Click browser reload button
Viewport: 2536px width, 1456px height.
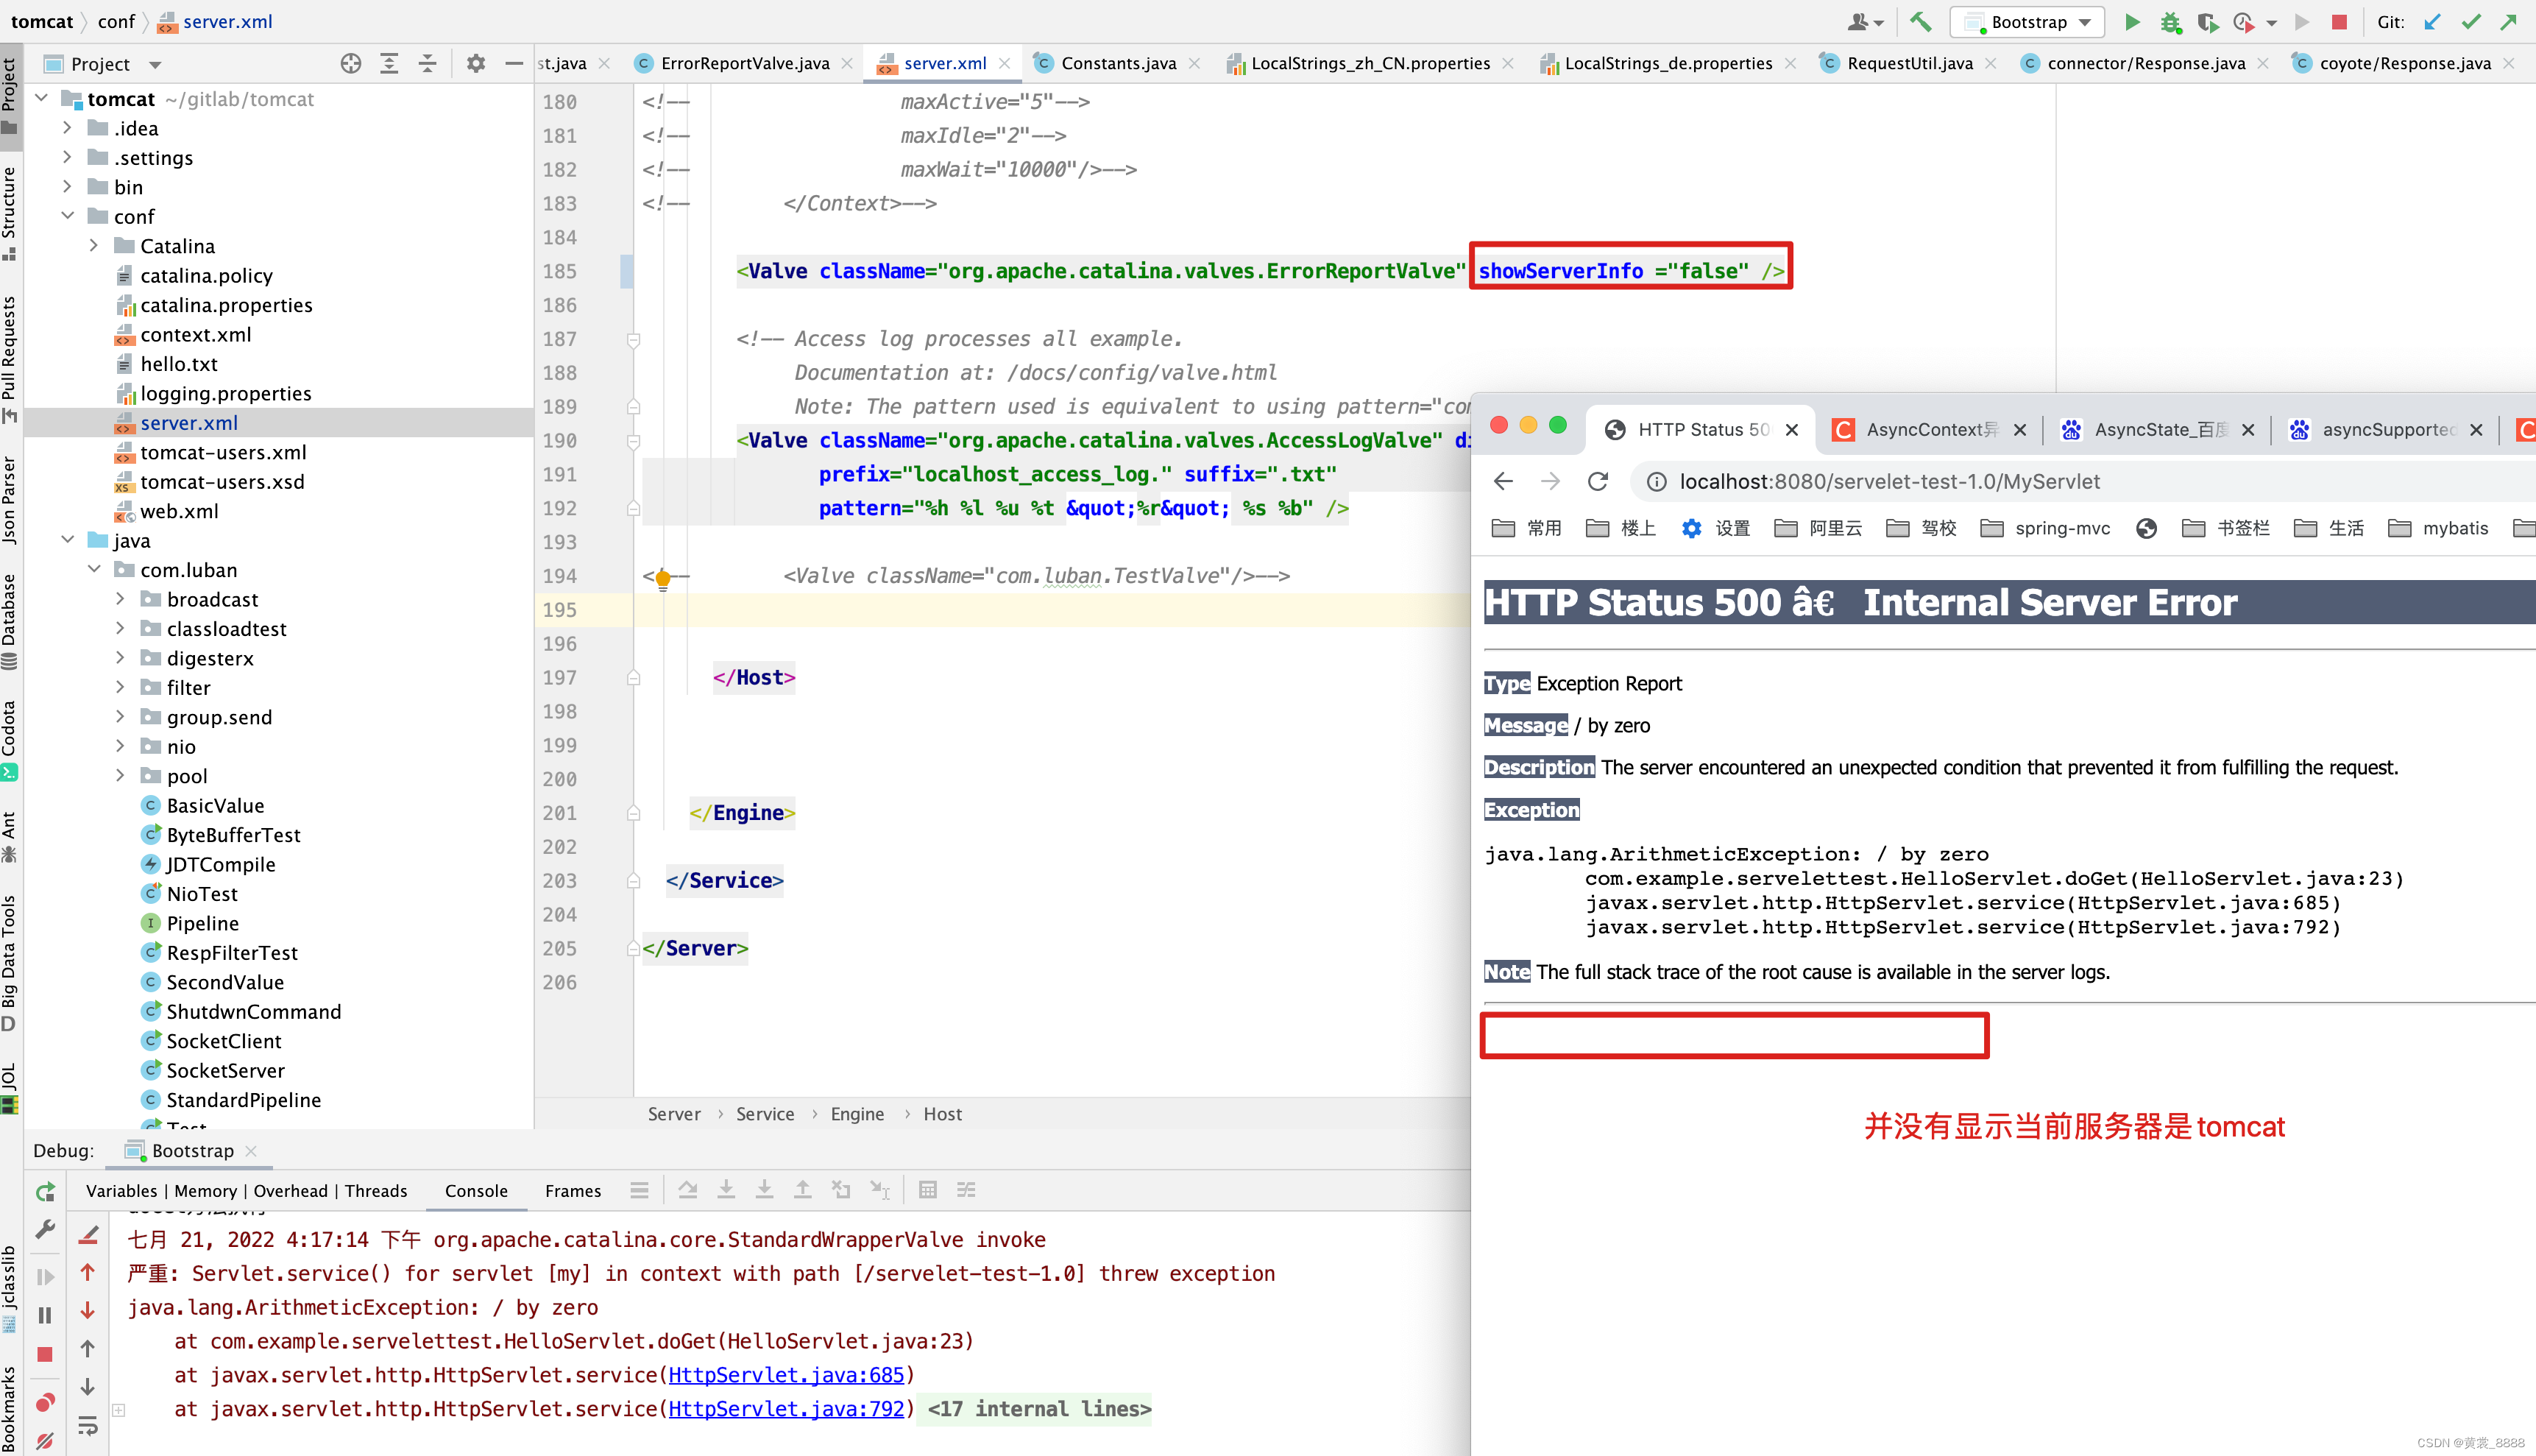[1598, 482]
